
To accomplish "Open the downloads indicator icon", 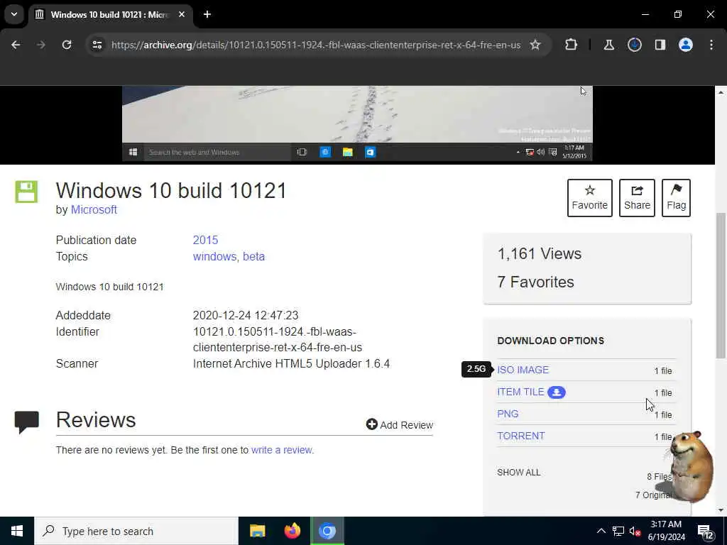I will (x=634, y=45).
